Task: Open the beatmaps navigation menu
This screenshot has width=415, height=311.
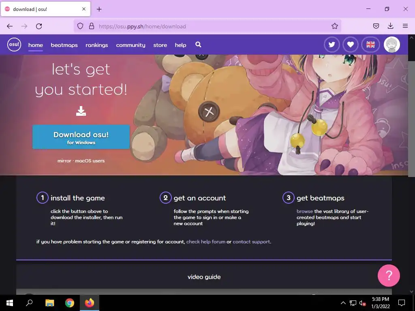Action: pyautogui.click(x=64, y=45)
